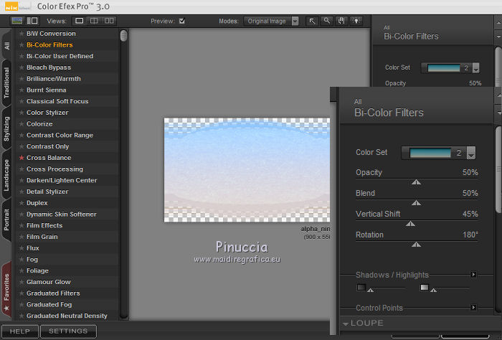
Task: Click the filter list column-view icon
Action: coord(32,21)
